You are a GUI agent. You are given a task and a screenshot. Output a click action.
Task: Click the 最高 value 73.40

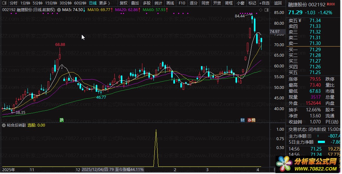315,85
